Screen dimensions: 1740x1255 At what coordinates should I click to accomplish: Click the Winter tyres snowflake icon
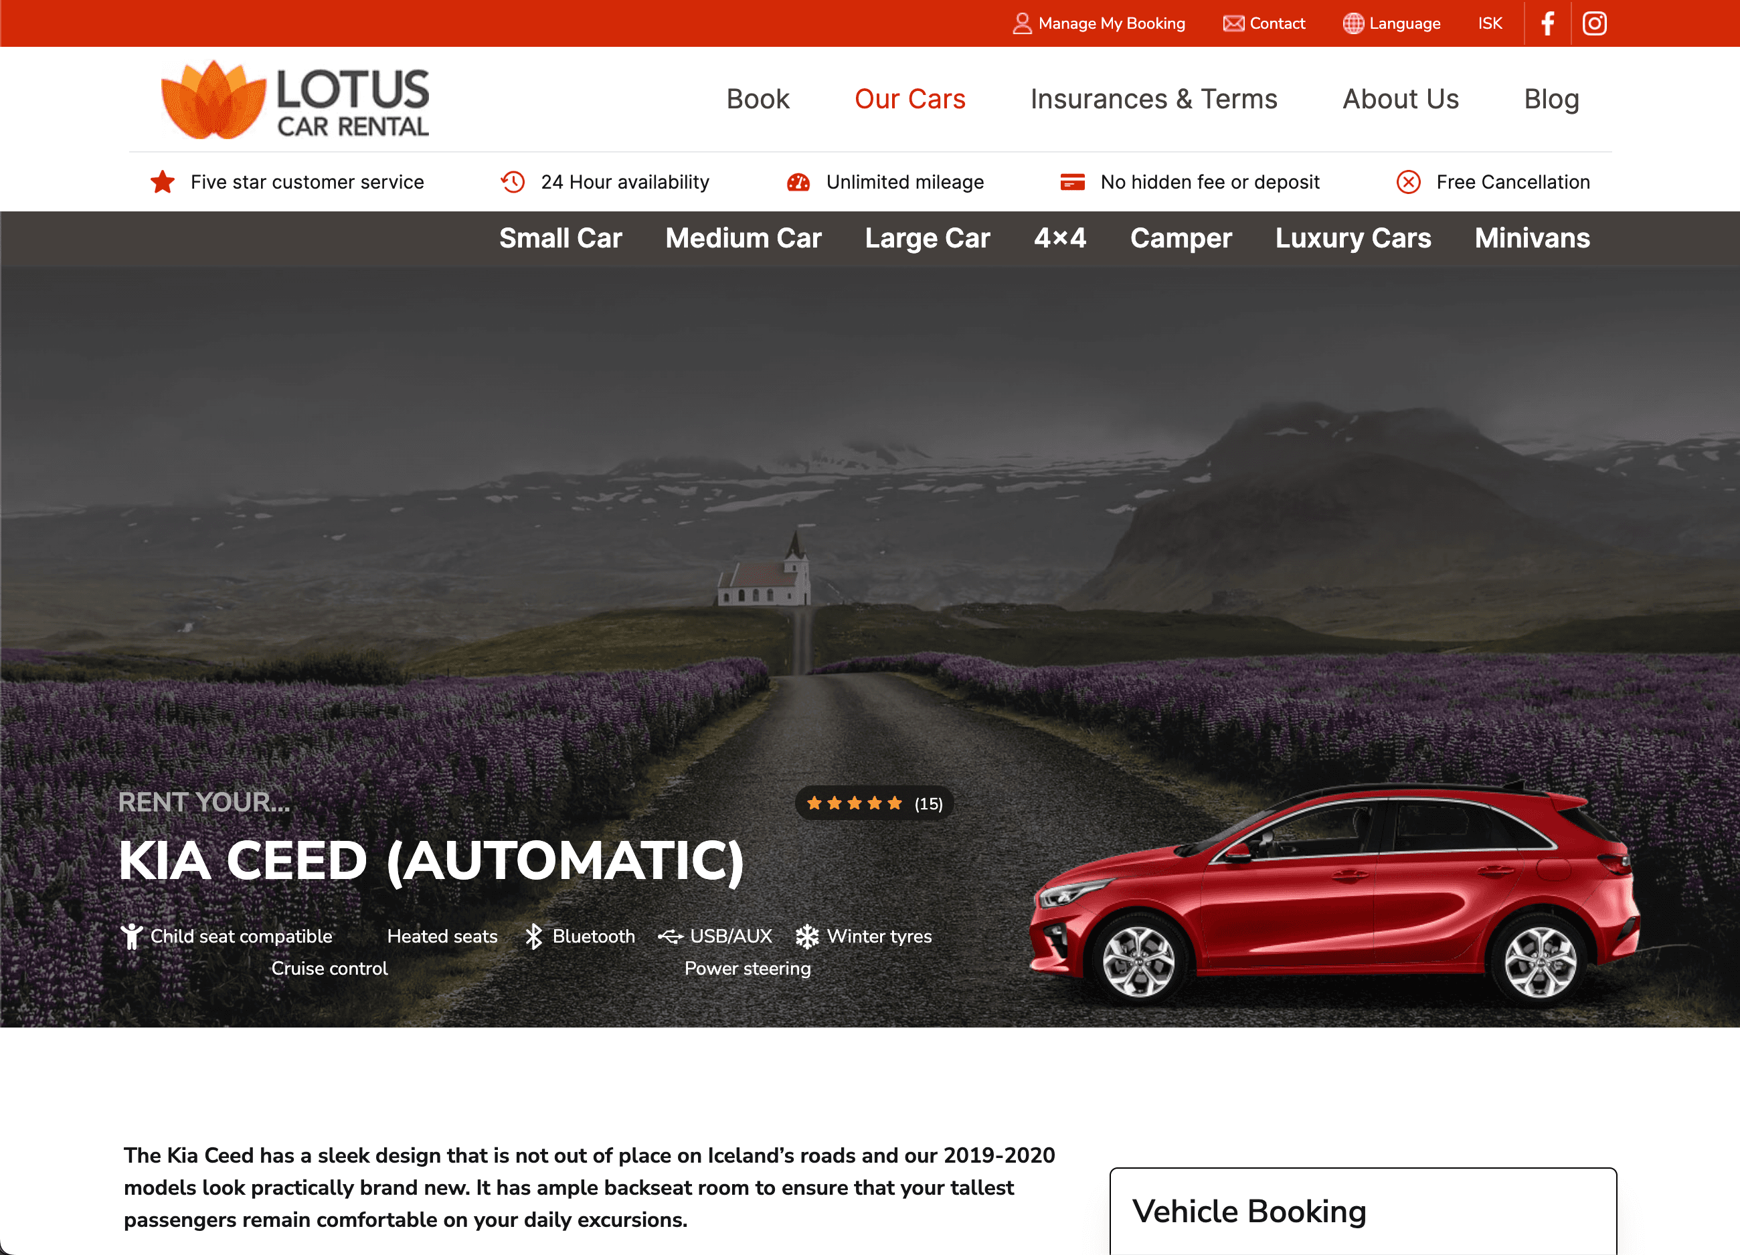807,936
